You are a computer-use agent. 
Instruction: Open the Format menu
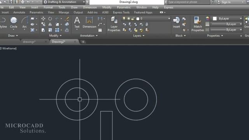48,7
